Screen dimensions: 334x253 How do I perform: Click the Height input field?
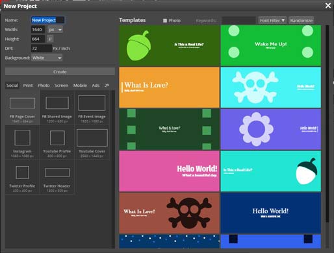pos(38,39)
